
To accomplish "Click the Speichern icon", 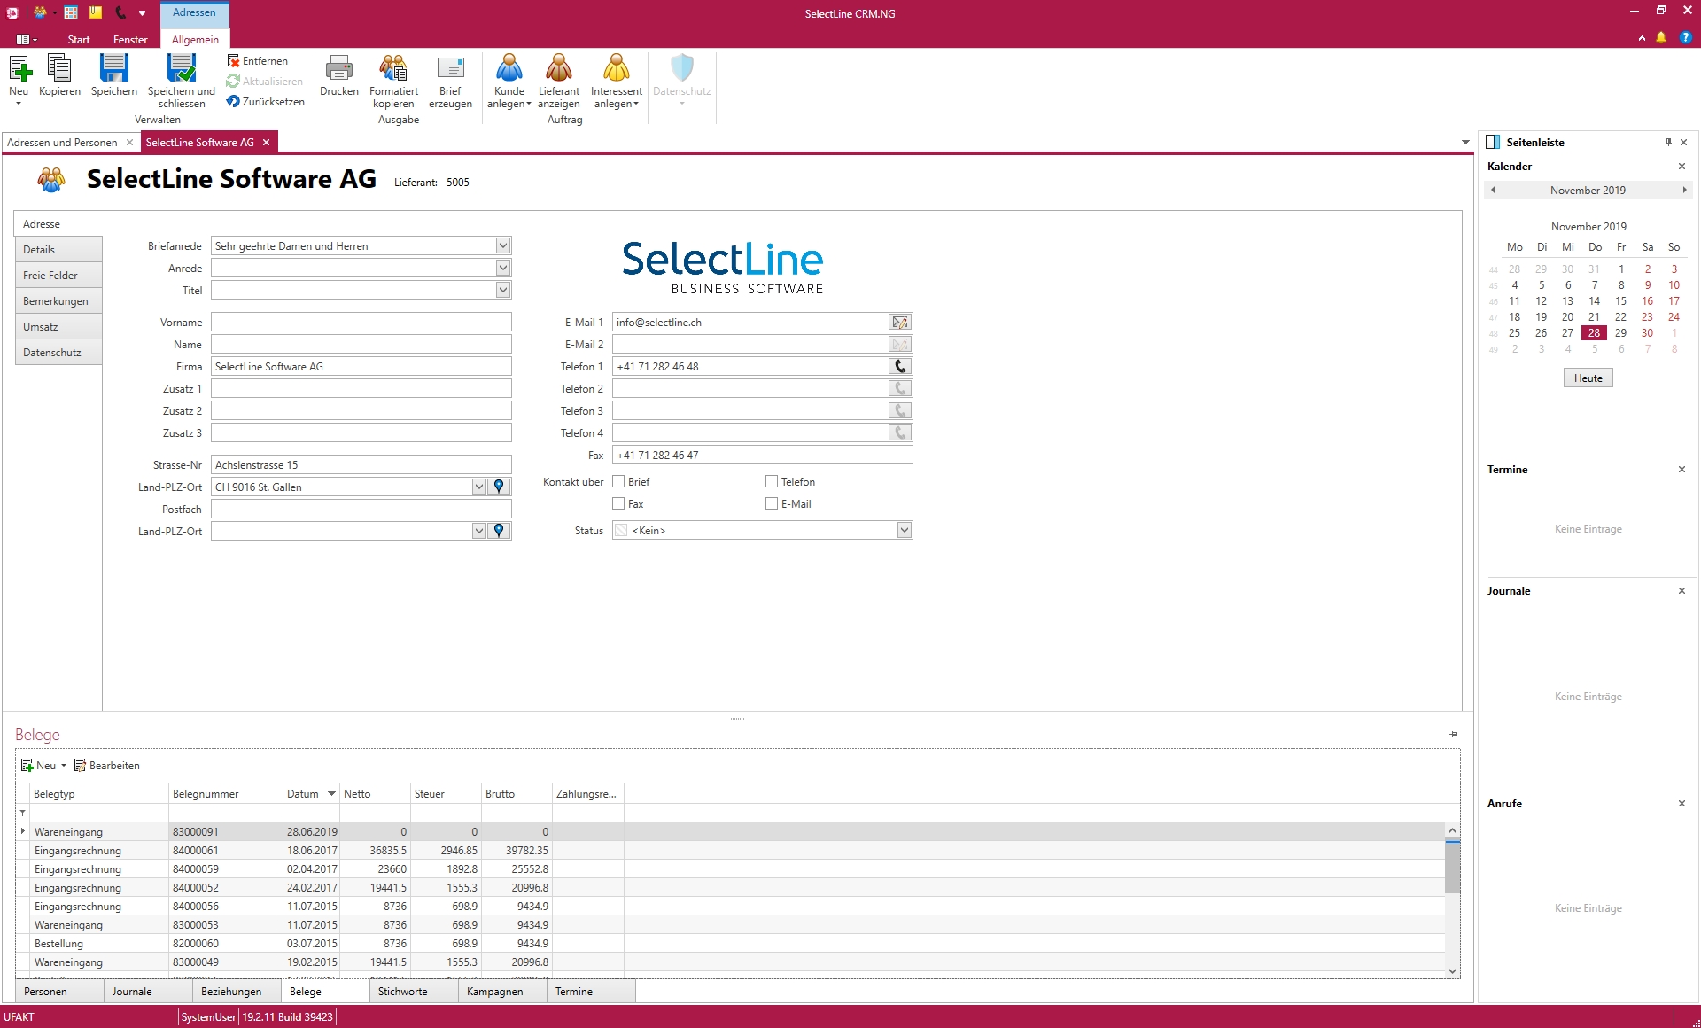I will (113, 78).
